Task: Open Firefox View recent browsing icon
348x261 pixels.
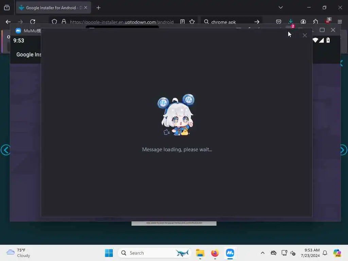Action: (x=7, y=7)
